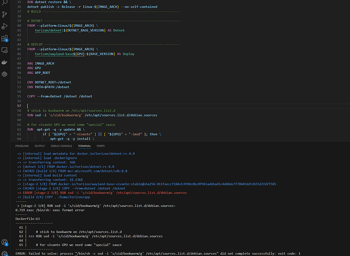This screenshot has height=256, width=350.
Task: Follow the torizon/dotnet image link
Action: click(x=48, y=30)
